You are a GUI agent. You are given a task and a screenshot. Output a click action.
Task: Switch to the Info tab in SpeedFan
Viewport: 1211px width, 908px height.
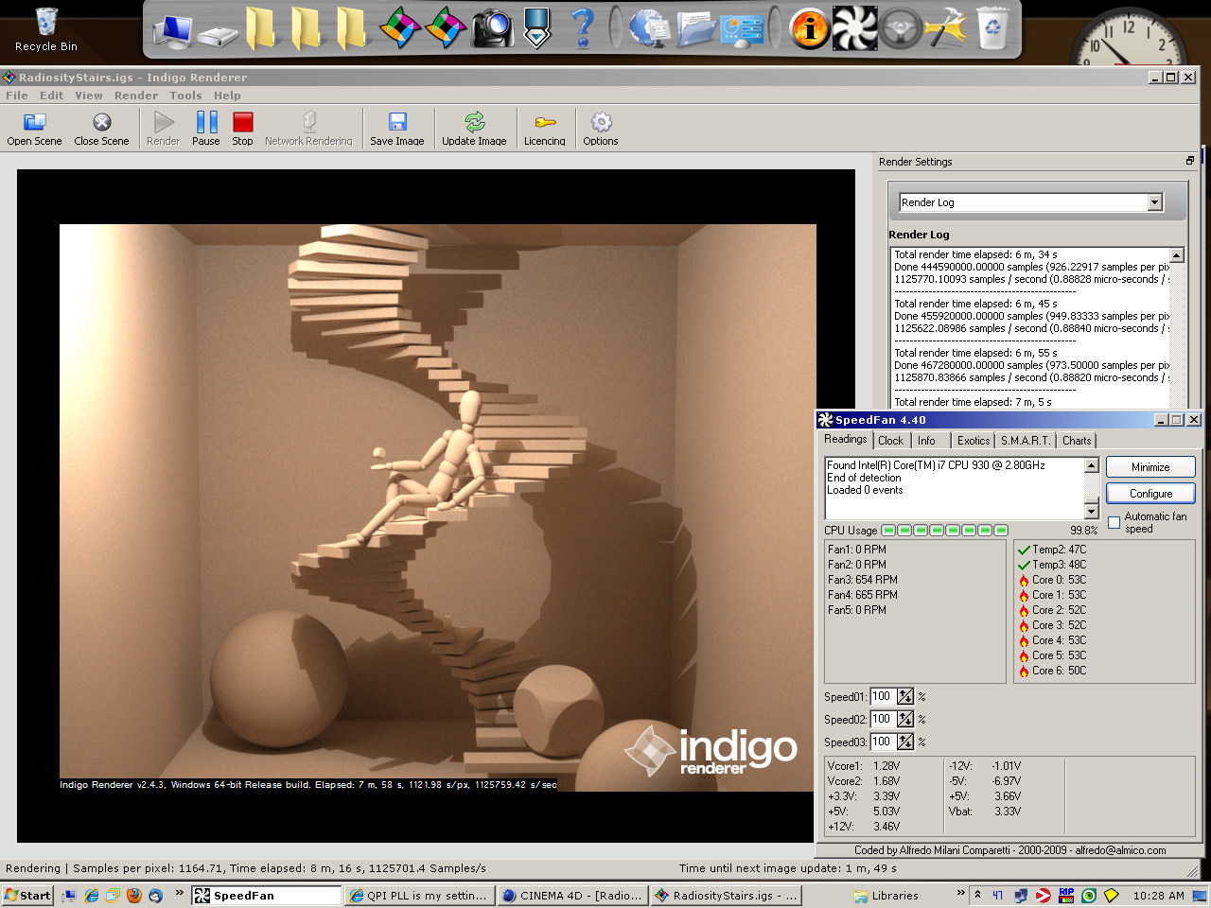tap(926, 441)
